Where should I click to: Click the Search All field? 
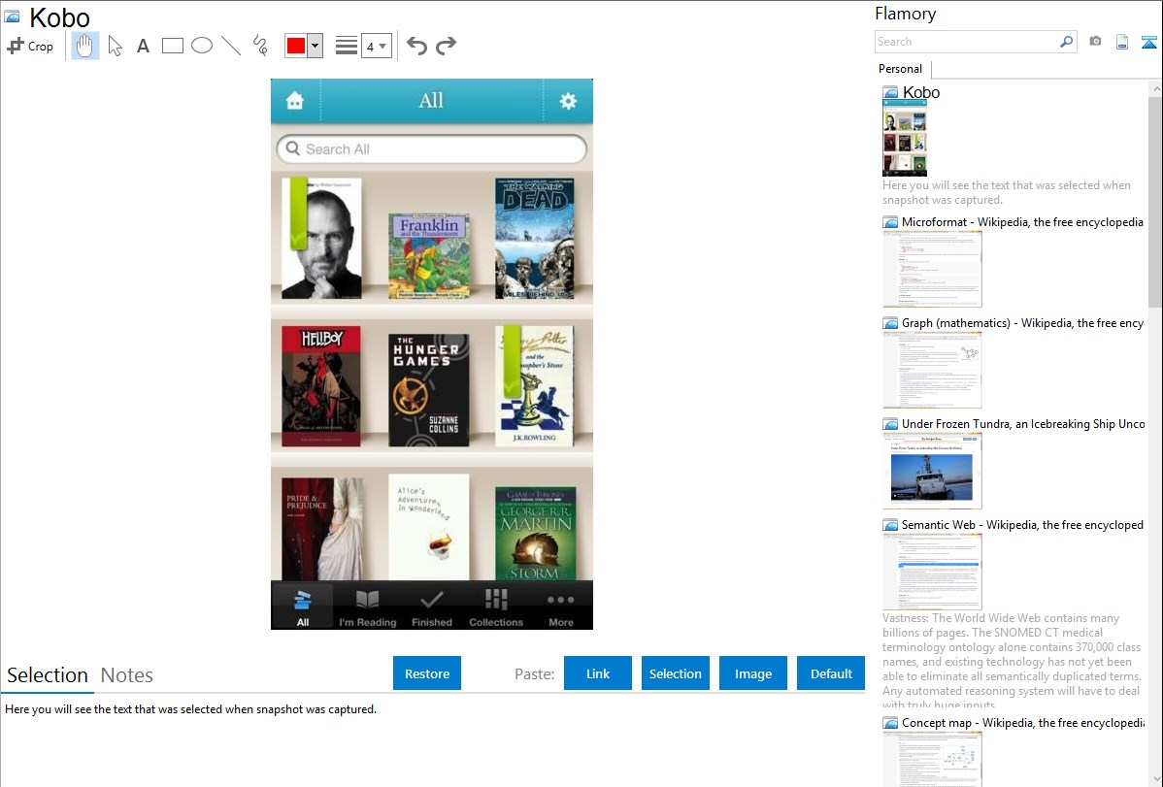pyautogui.click(x=432, y=149)
